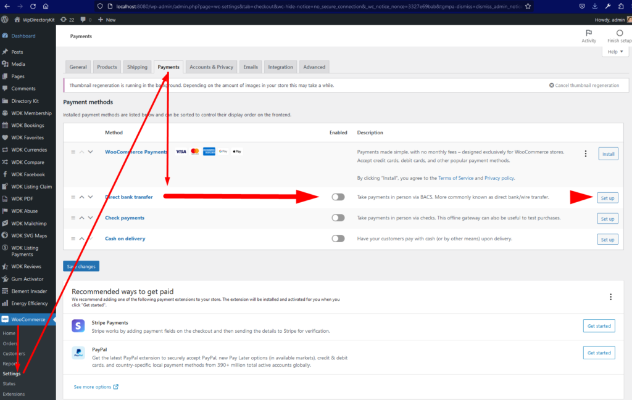Move Check payments down
Screen dimensions: 632x400
coord(90,218)
